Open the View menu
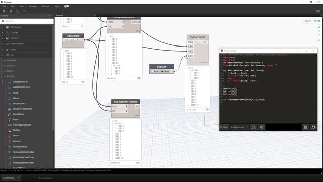The width and height of the screenshot is (323, 182). pyautogui.click(x=21, y=6)
